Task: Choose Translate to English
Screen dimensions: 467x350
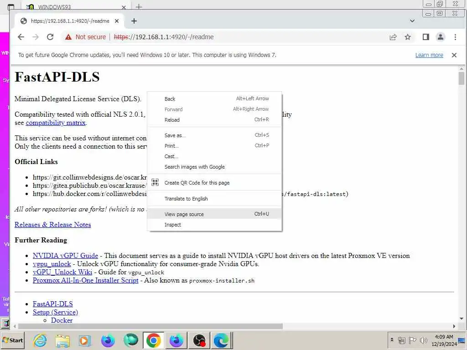Action: [x=215, y=199]
